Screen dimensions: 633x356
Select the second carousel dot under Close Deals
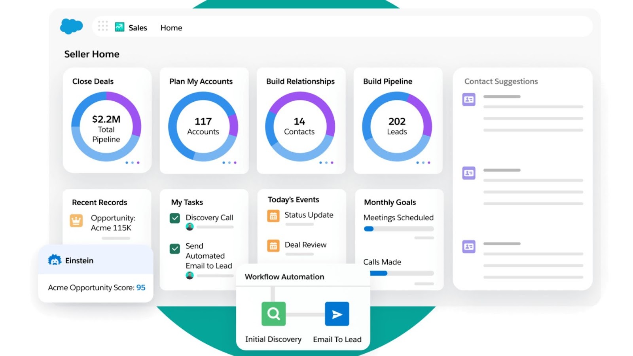click(132, 162)
